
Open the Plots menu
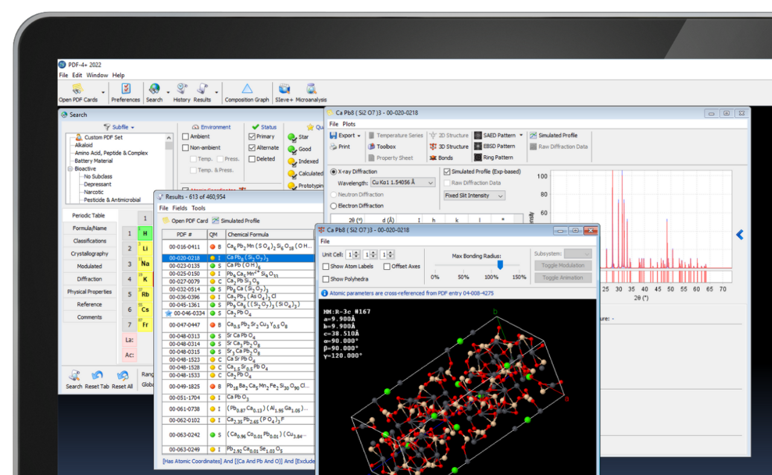pos(349,124)
